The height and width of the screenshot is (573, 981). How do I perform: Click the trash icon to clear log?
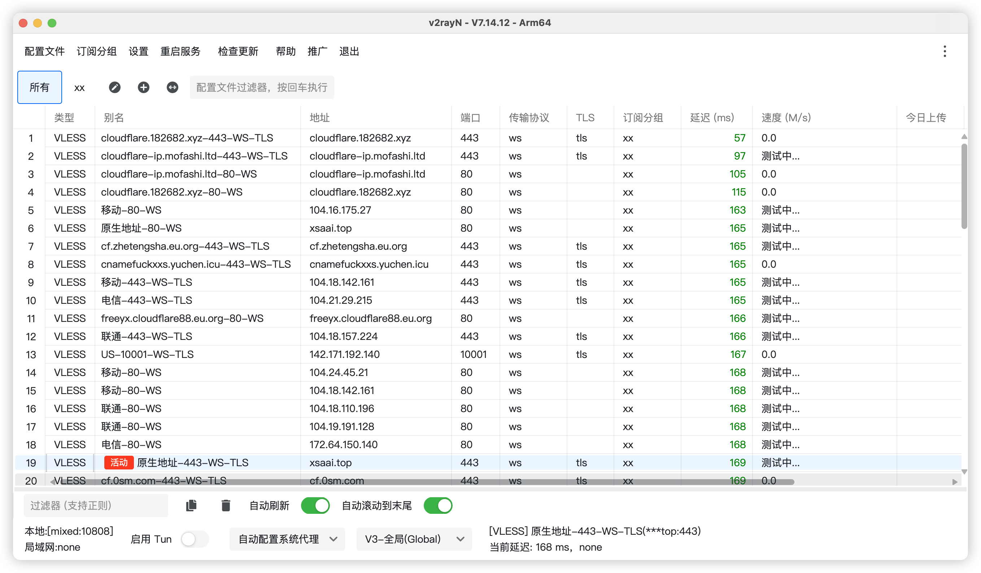226,506
